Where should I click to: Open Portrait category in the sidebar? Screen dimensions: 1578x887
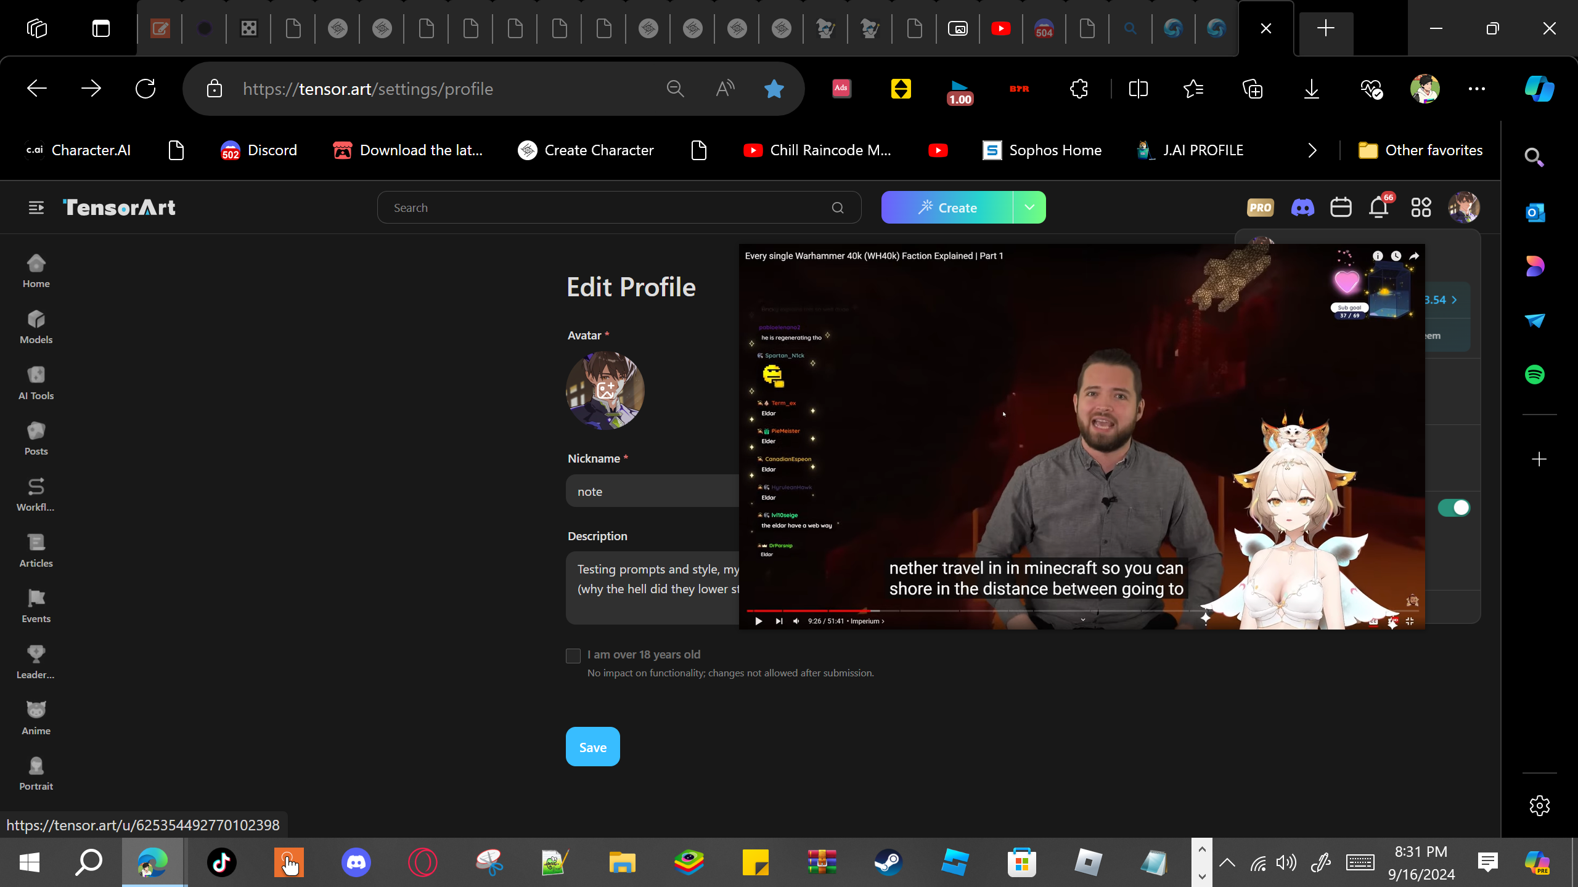point(36,774)
